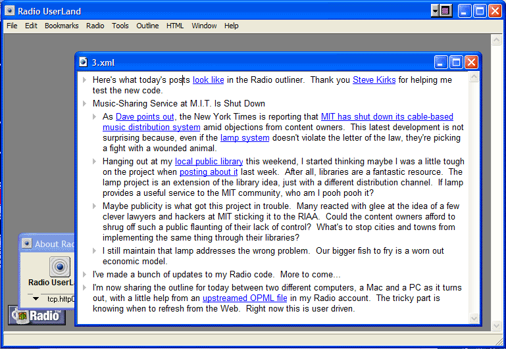
Task: Click the main window scroll up arrow
Action: 496,40
